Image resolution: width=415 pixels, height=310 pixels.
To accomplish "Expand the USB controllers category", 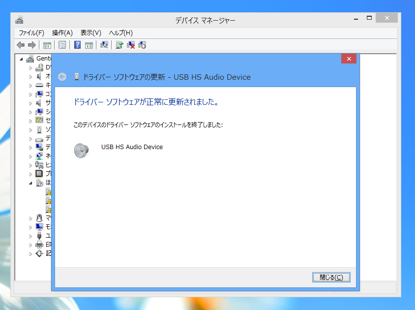I will [30, 236].
